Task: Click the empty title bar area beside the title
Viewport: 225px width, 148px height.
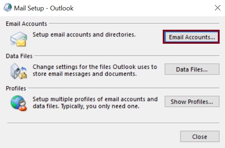Action: 143,8
